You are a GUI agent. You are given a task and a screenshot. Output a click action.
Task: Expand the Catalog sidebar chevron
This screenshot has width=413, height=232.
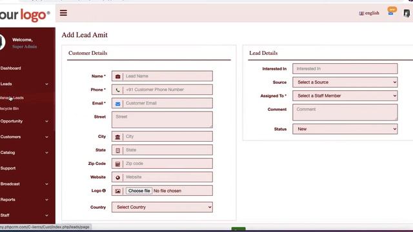click(x=46, y=153)
